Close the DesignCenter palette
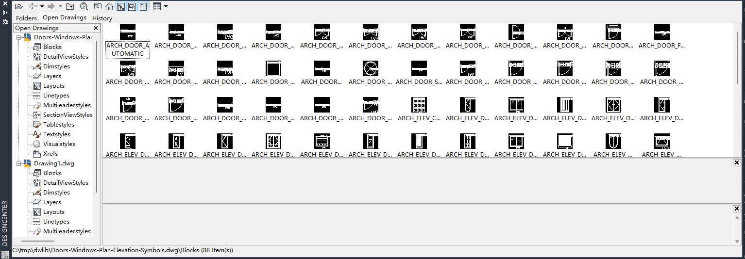The width and height of the screenshot is (745, 259). tap(5, 3)
